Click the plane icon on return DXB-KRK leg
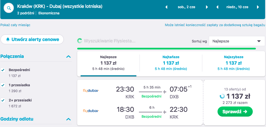The image size is (266, 127). pos(164,112)
